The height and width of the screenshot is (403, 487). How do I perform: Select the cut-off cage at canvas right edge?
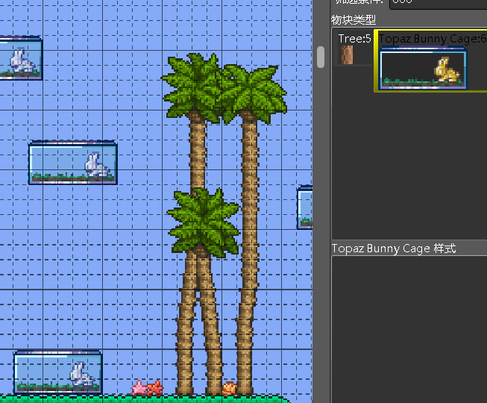(x=304, y=208)
